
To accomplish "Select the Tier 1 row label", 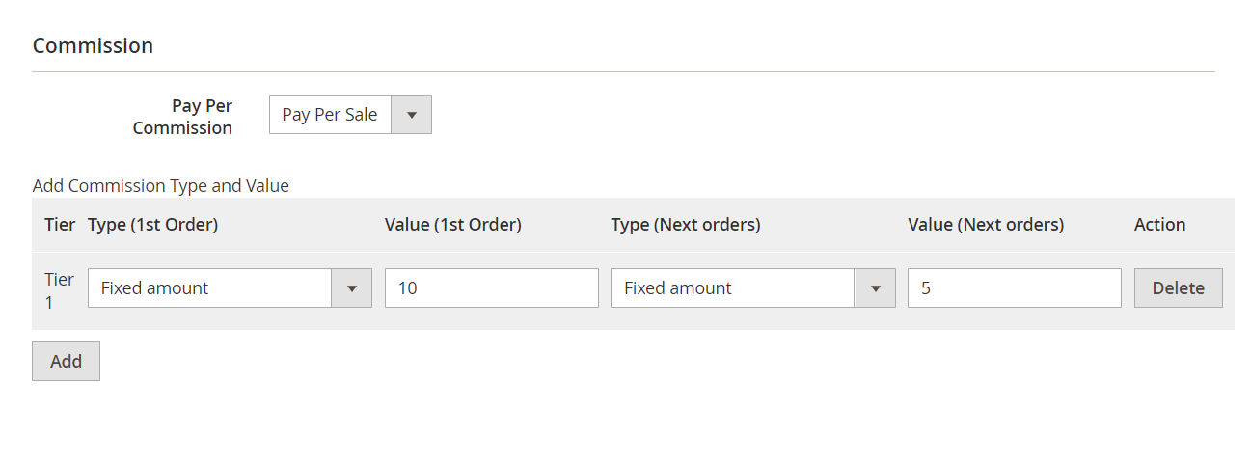I will click(x=59, y=289).
